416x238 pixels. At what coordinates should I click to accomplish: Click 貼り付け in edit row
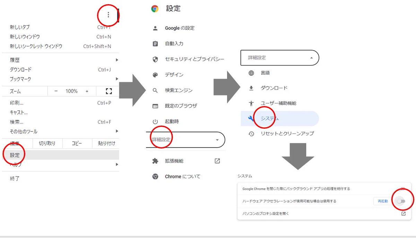pos(106,143)
